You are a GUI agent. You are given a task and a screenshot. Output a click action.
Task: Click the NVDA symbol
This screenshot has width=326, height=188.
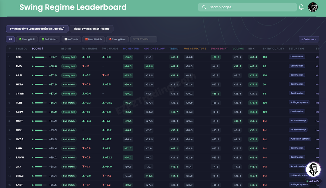[19, 139]
